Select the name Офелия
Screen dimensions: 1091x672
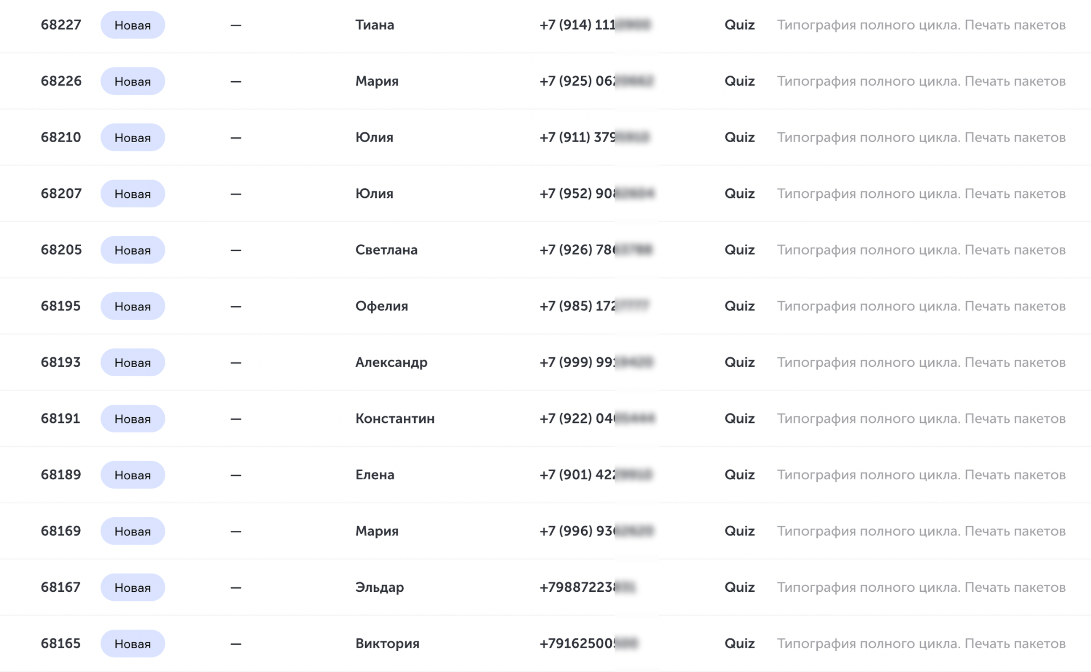[x=382, y=306]
